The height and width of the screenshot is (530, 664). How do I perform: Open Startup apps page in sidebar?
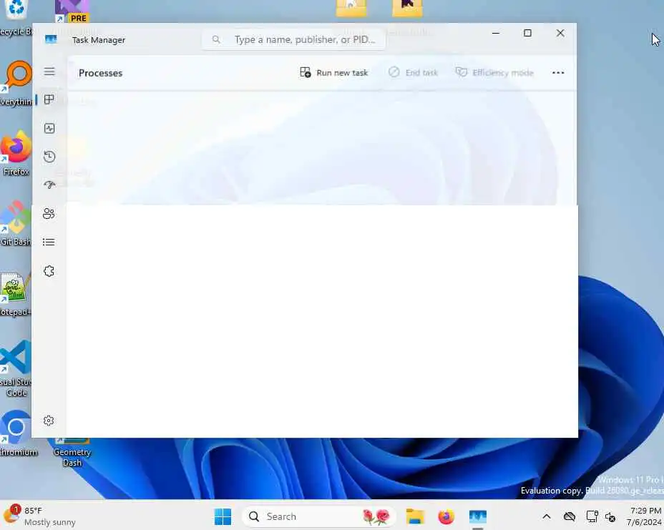tap(49, 185)
